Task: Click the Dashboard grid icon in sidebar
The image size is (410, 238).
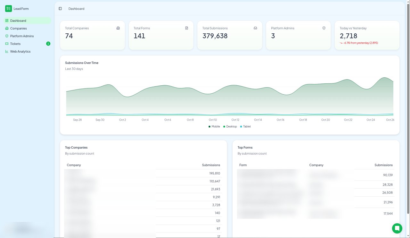Action: tap(7, 21)
